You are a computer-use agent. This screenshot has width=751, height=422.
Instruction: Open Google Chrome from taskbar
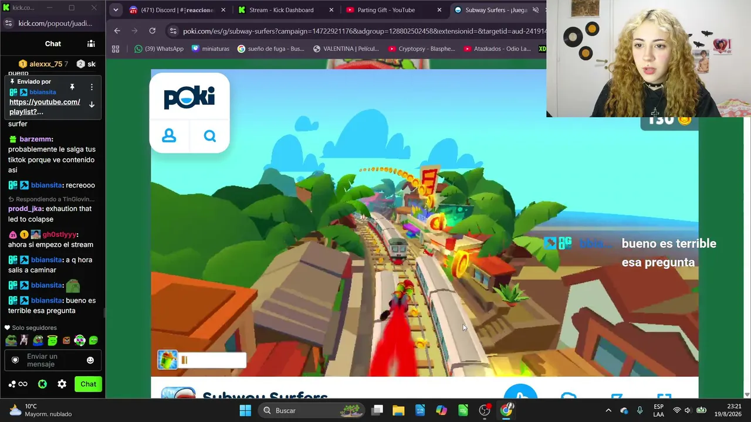pyautogui.click(x=506, y=410)
